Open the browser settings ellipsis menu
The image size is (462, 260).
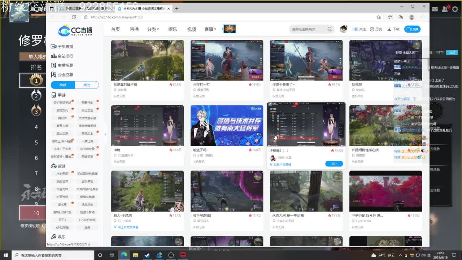pos(423,17)
